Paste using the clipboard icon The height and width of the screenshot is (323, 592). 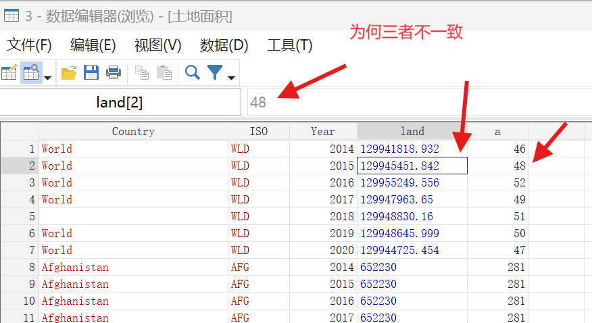point(164,72)
